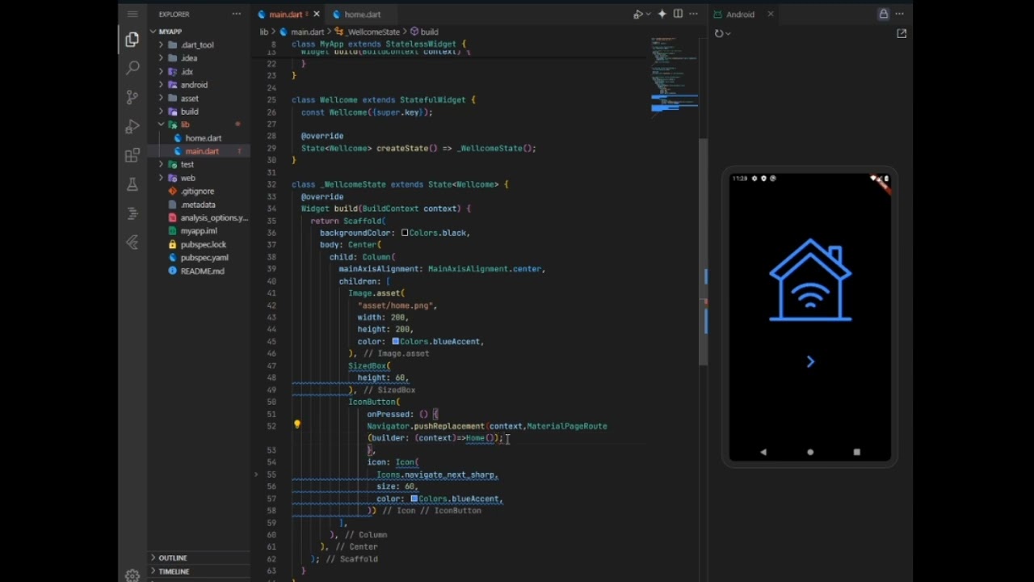The width and height of the screenshot is (1034, 582).
Task: Open editor more actions ellipsis
Action: pyautogui.click(x=693, y=15)
